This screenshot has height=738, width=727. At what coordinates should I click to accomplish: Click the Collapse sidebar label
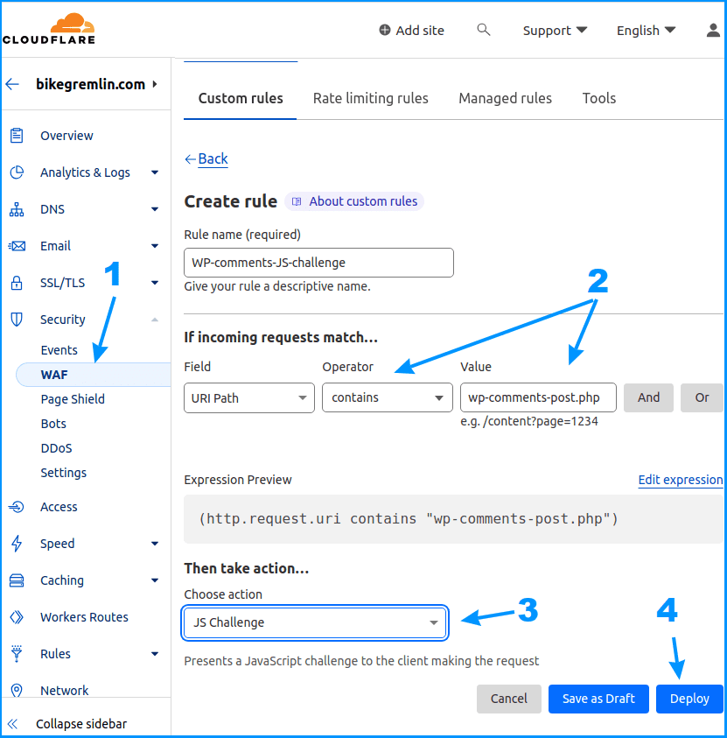(x=81, y=724)
